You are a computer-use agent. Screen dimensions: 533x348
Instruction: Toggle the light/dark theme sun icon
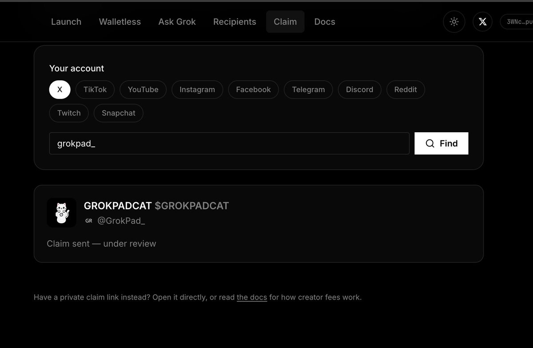point(454,22)
